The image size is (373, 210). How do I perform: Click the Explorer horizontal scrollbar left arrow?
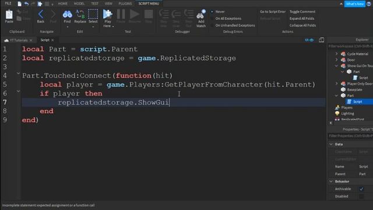coord(330,123)
